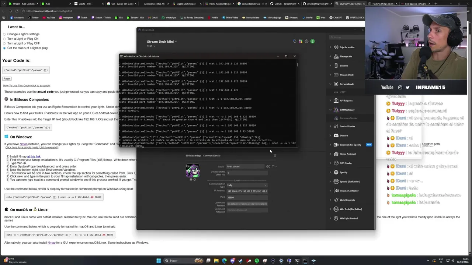Viewport: 472px width, 265px height.
Task: Click the Port field showing 38899
Action: coord(247,197)
